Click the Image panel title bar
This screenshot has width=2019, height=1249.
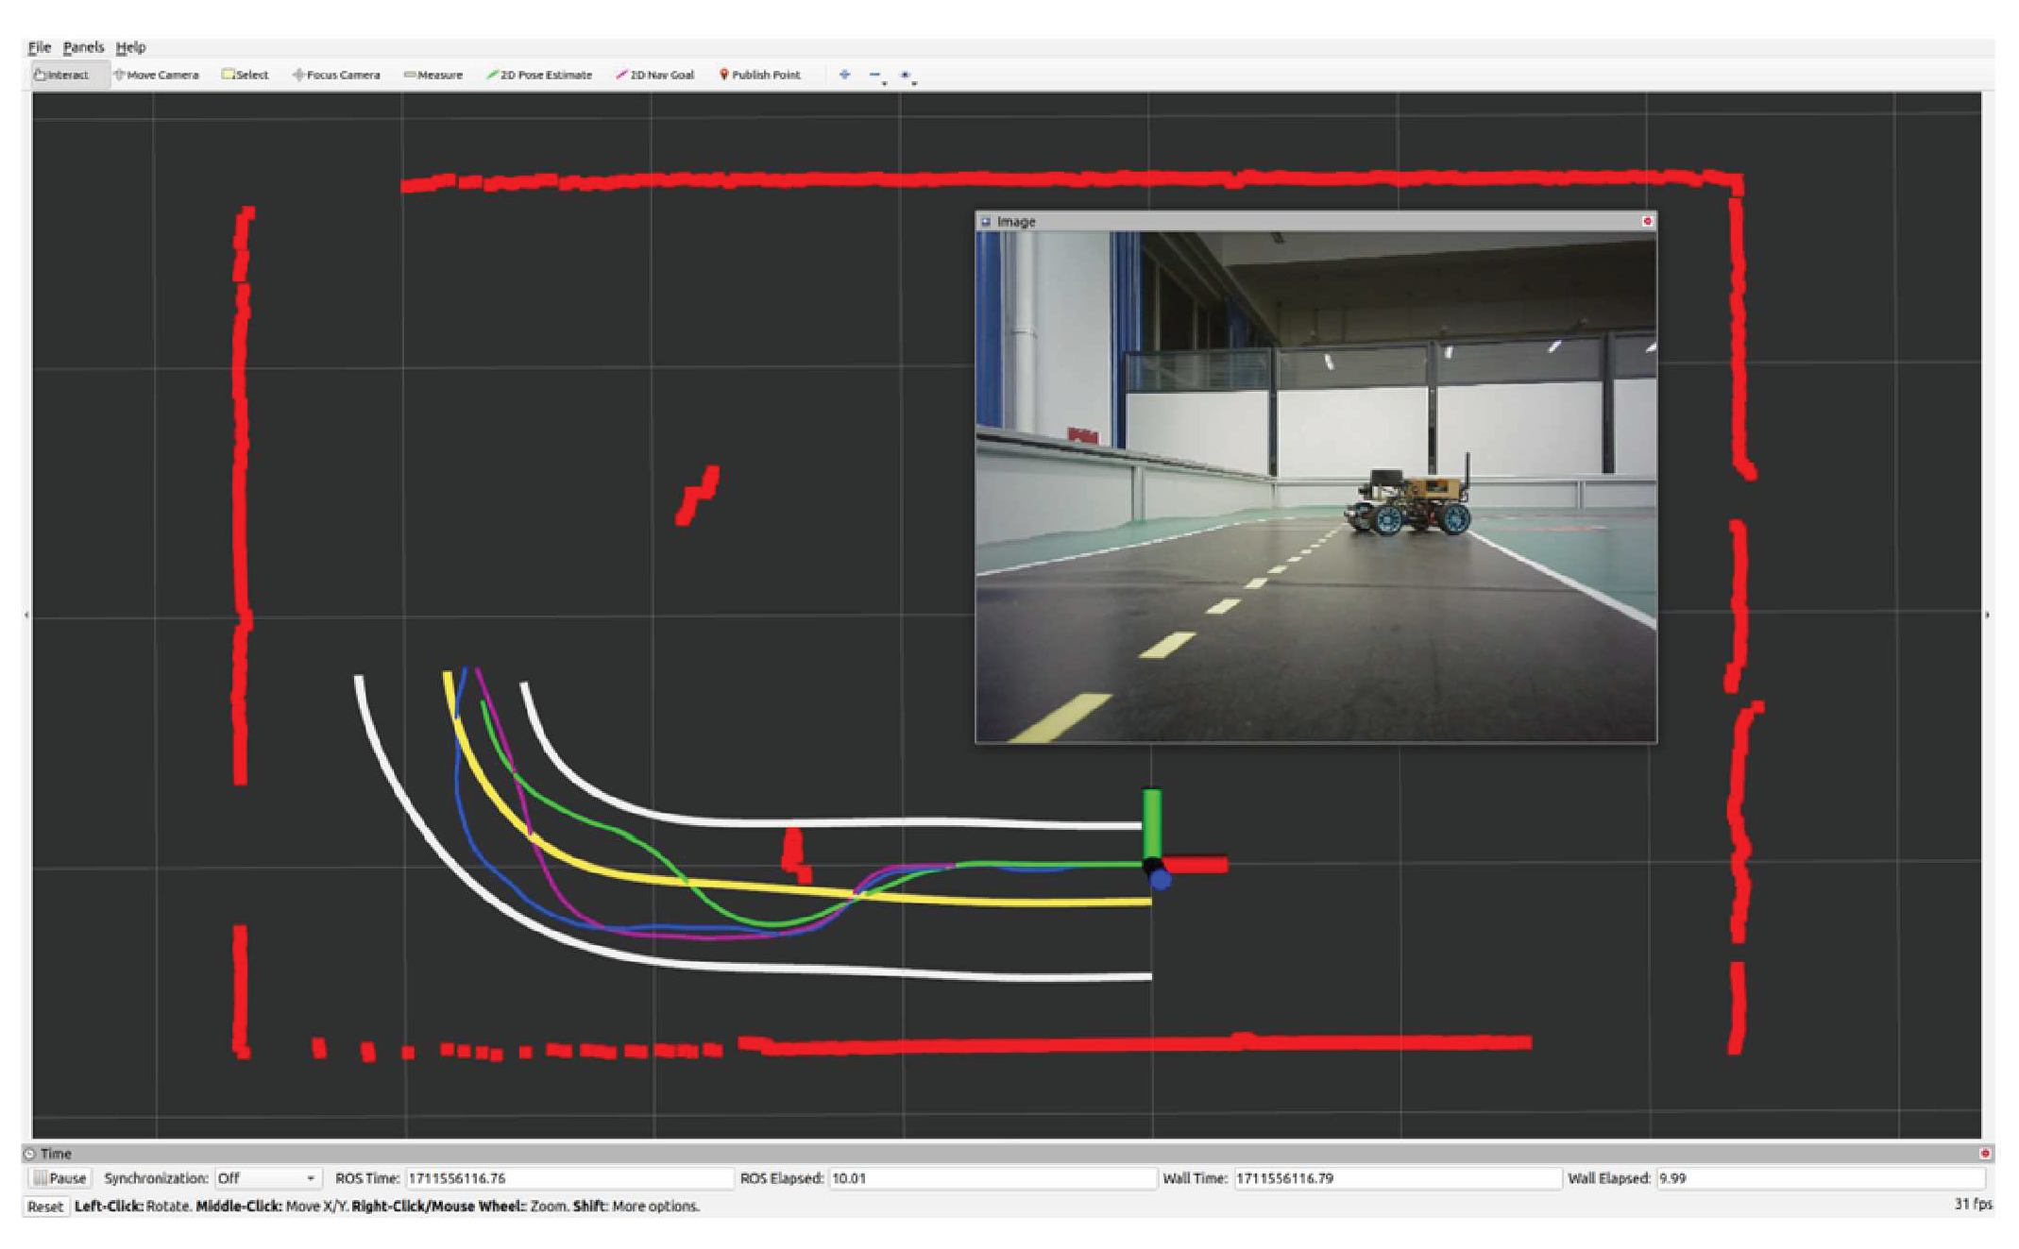(x=1315, y=222)
